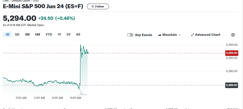
Task: Click the Advanced Chart expand arrows icon
Action: pyautogui.click(x=192, y=35)
